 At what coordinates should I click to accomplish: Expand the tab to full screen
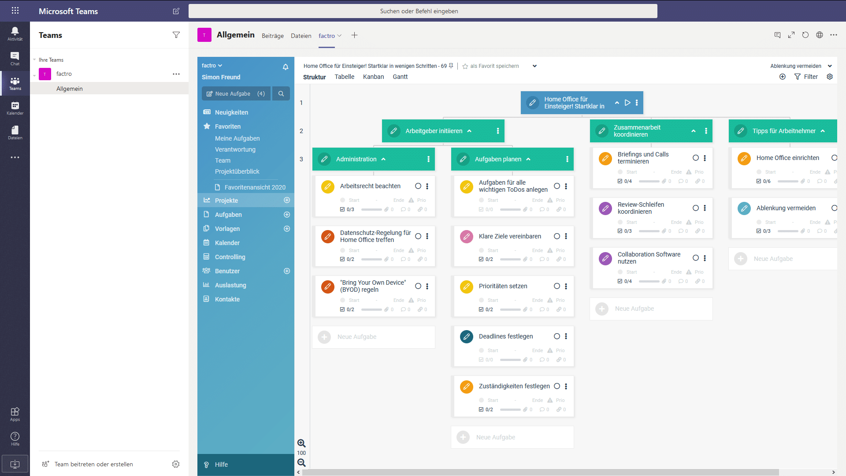point(791,35)
